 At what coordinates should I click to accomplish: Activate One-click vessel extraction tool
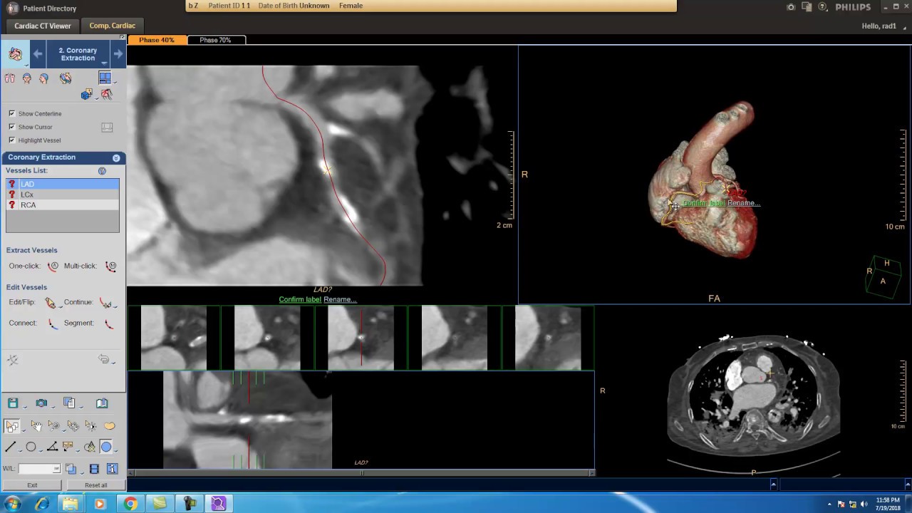(53, 266)
